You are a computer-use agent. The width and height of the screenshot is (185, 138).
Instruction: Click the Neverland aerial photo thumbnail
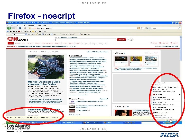(46, 67)
